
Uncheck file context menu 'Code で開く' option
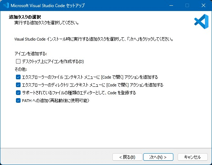pyautogui.click(x=18, y=77)
